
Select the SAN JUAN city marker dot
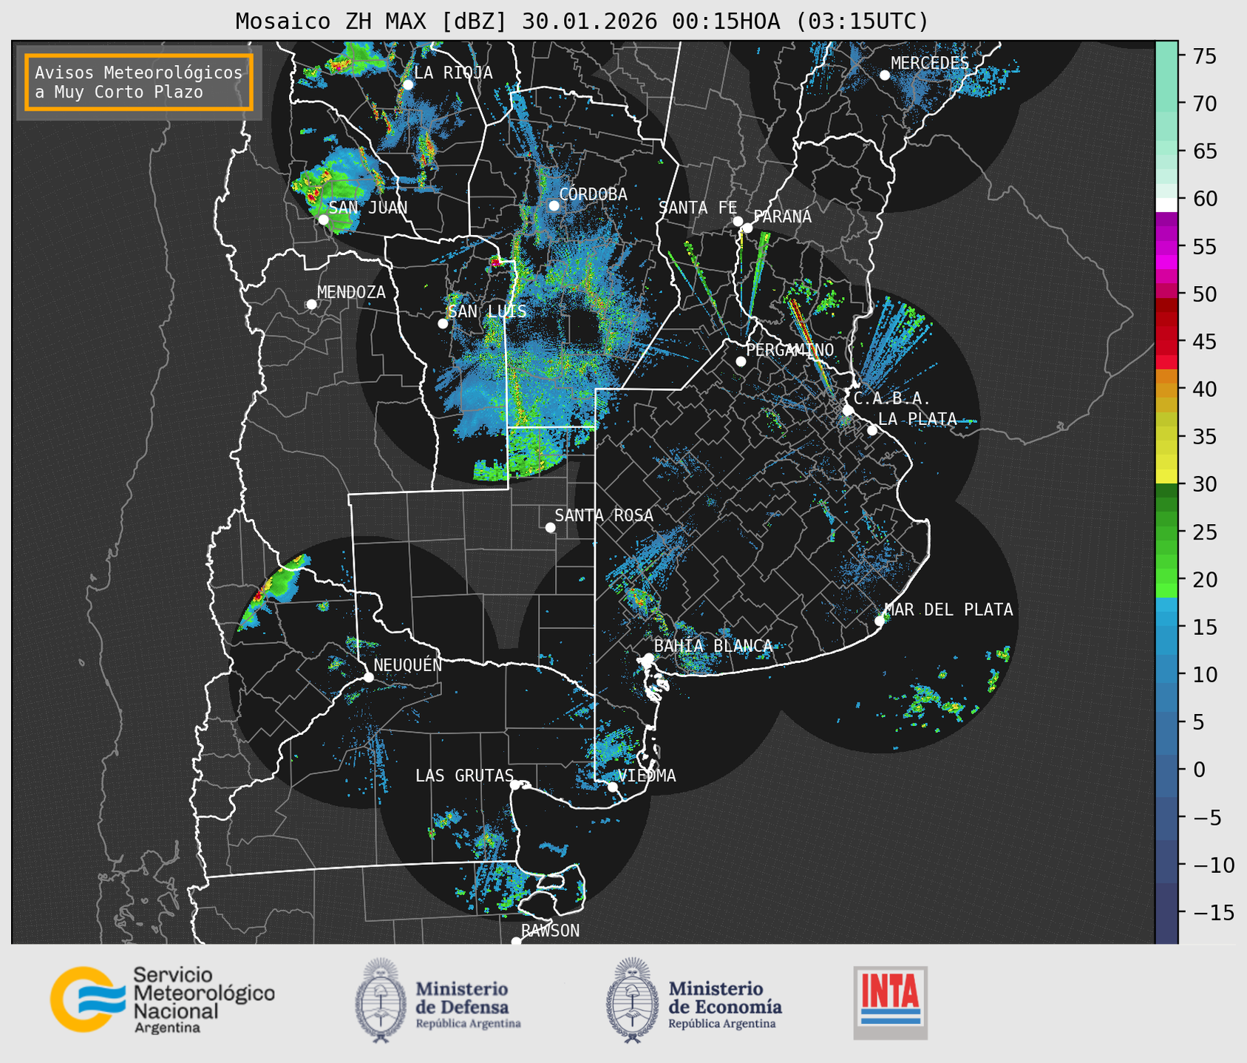point(323,220)
